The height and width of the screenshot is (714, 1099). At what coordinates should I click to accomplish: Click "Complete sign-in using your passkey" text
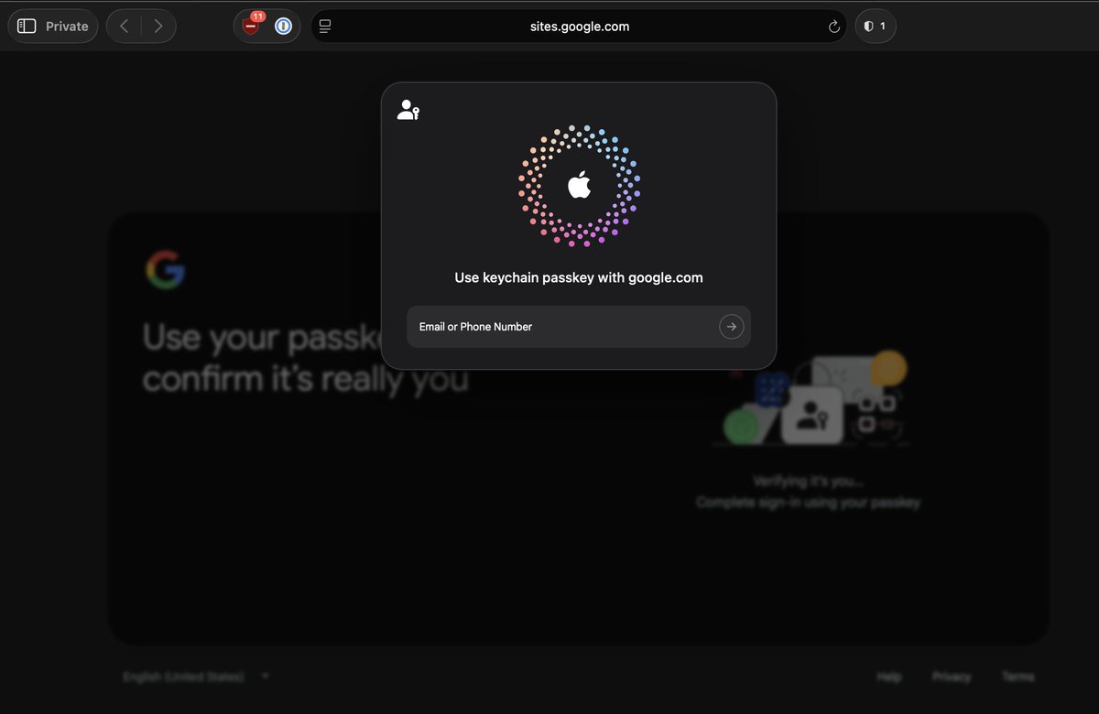(808, 503)
